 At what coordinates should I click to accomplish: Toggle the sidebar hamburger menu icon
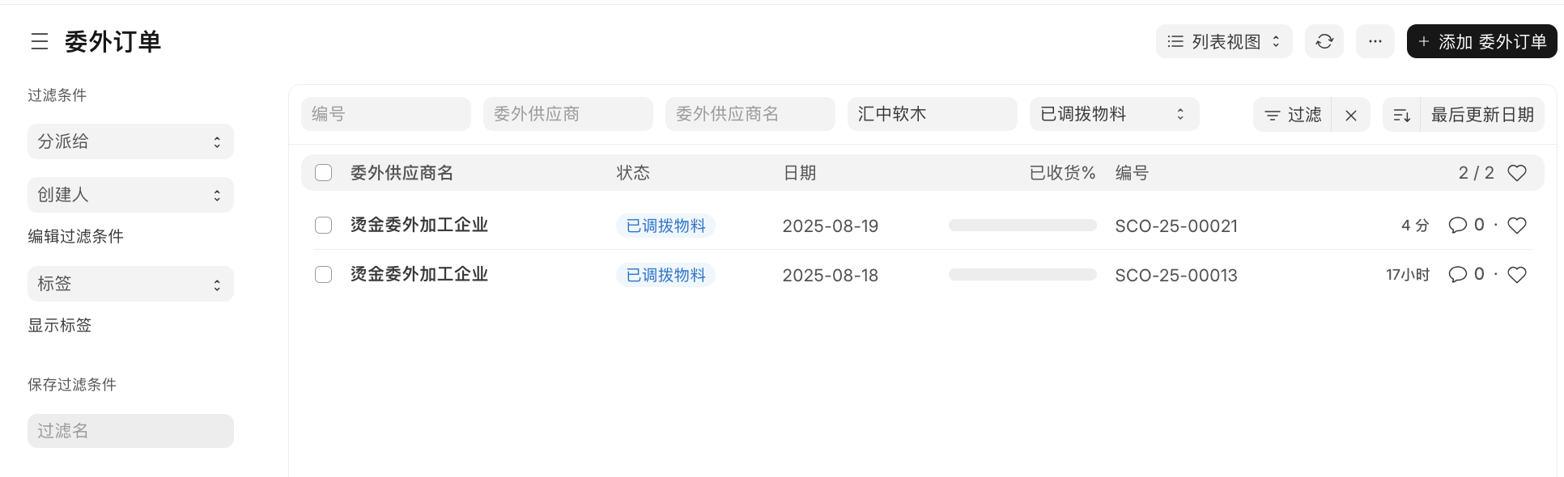point(40,41)
